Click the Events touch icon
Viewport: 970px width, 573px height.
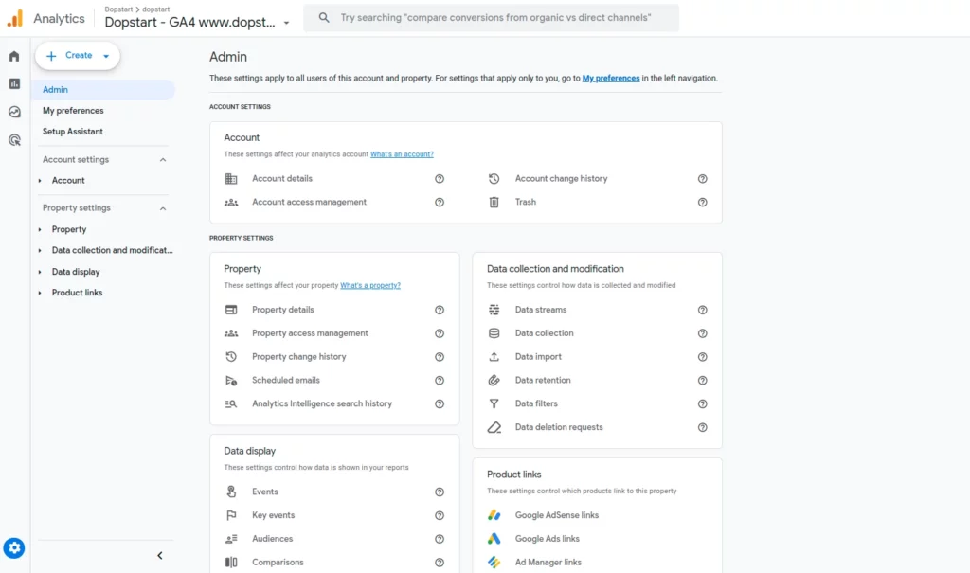[x=231, y=492]
